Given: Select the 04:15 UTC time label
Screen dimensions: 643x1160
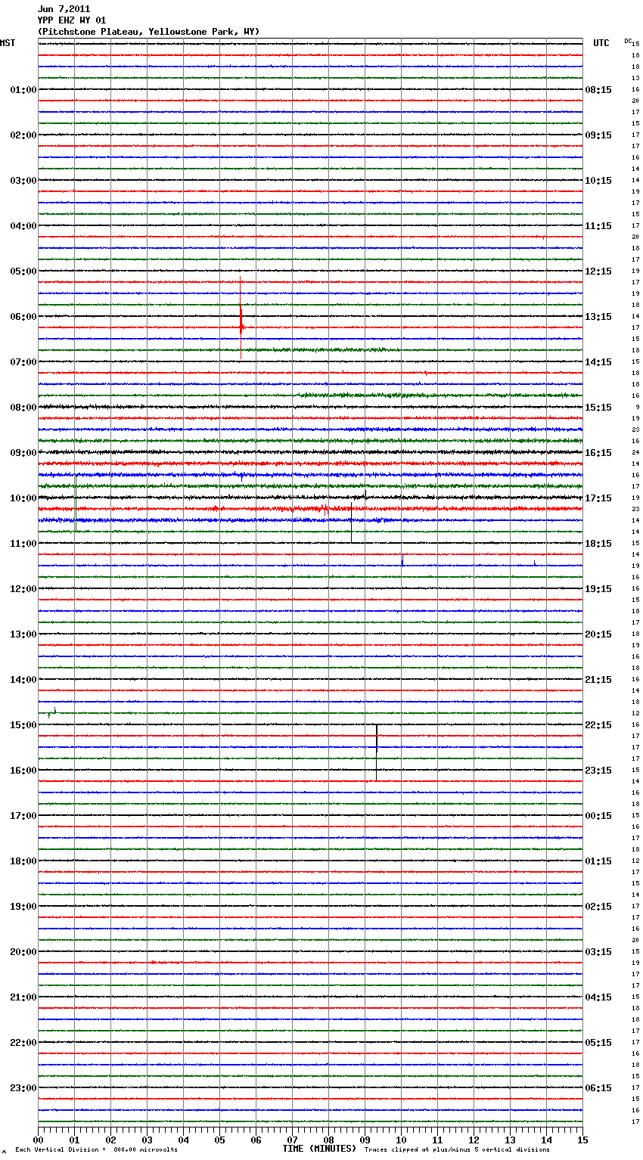Looking at the screenshot, I should point(598,997).
